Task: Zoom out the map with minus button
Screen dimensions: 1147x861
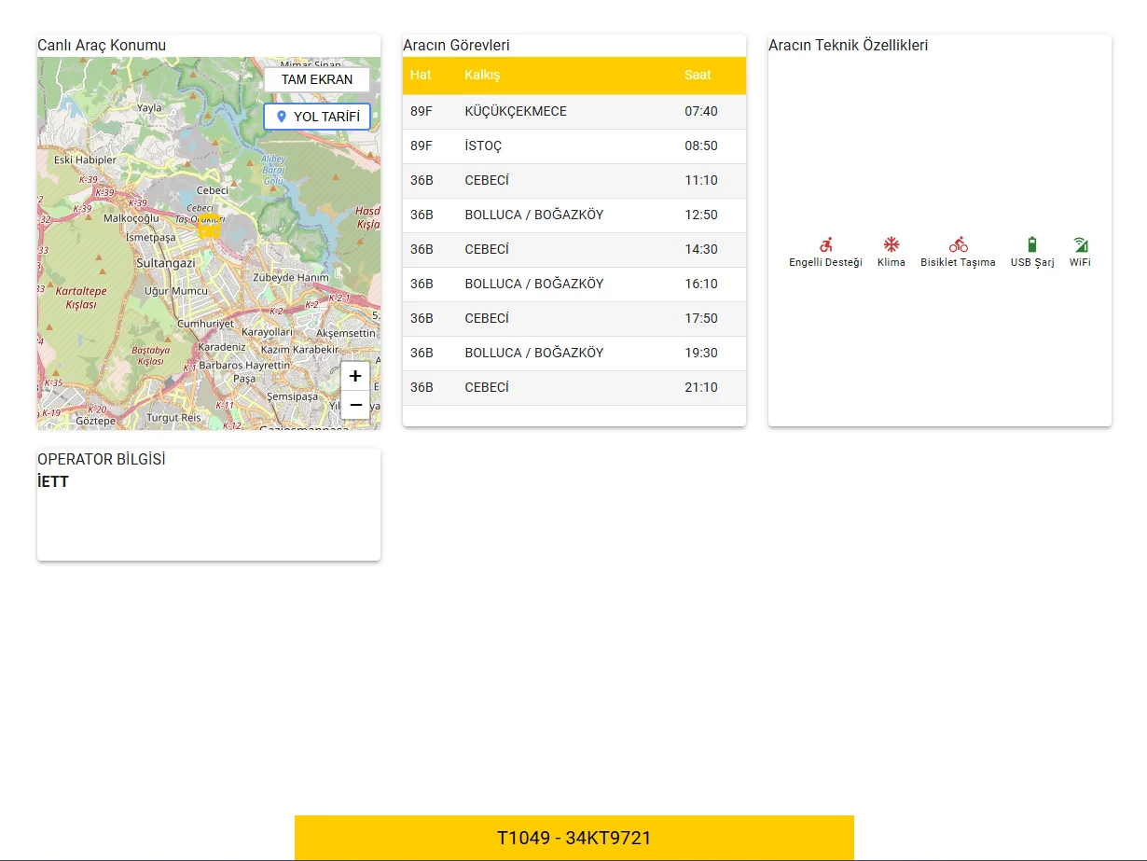Action: (x=355, y=405)
